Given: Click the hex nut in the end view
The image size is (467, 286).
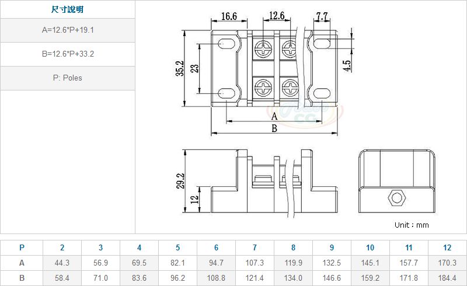Looking at the screenshot, I should tap(397, 197).
